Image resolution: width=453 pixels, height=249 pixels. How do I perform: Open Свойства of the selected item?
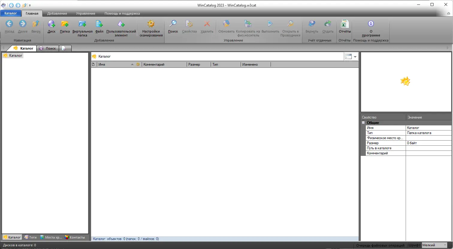pos(189,26)
